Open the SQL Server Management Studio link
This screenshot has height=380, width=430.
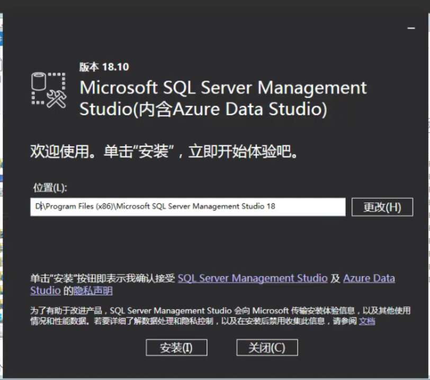[252, 278]
